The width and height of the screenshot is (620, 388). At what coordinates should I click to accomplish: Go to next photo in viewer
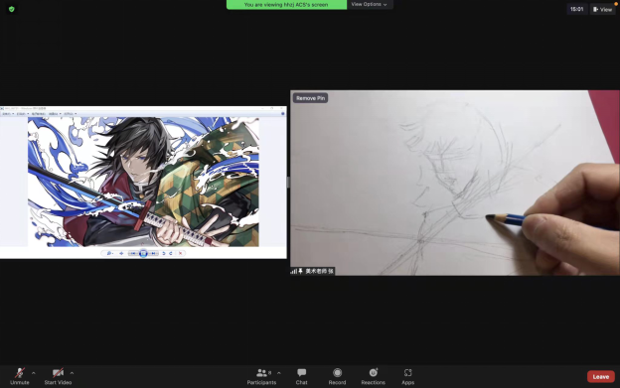pos(153,253)
